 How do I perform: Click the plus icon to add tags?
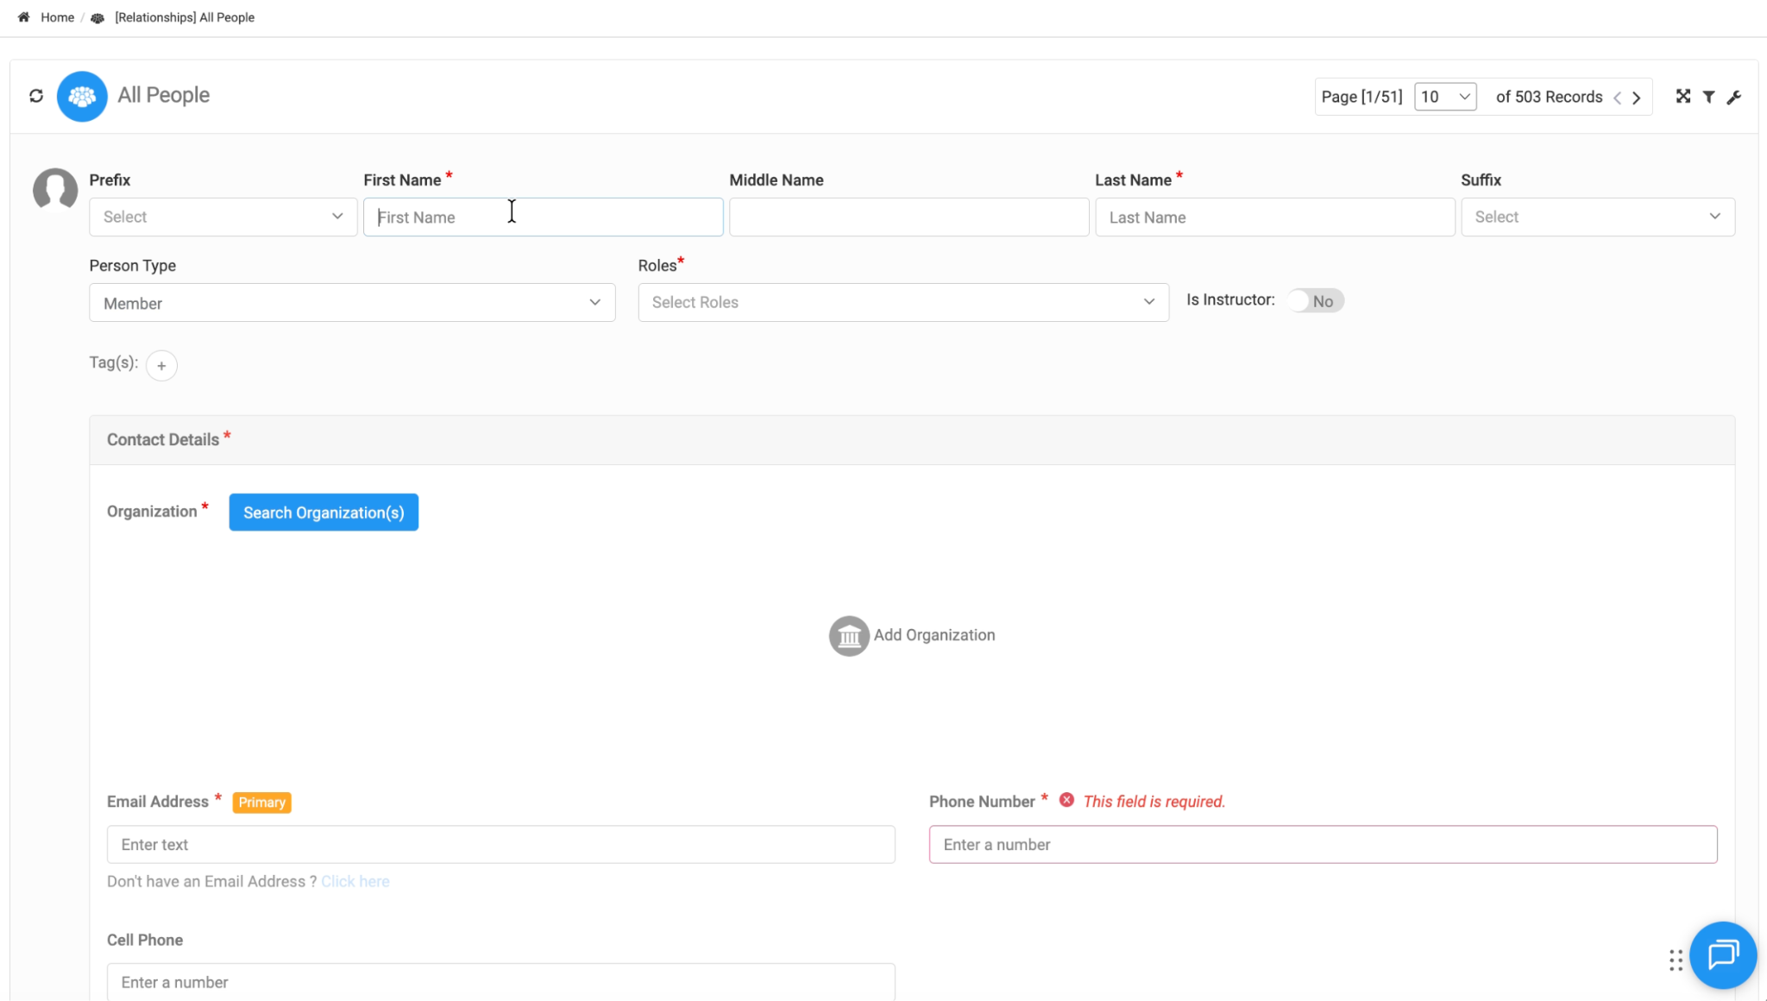(161, 366)
